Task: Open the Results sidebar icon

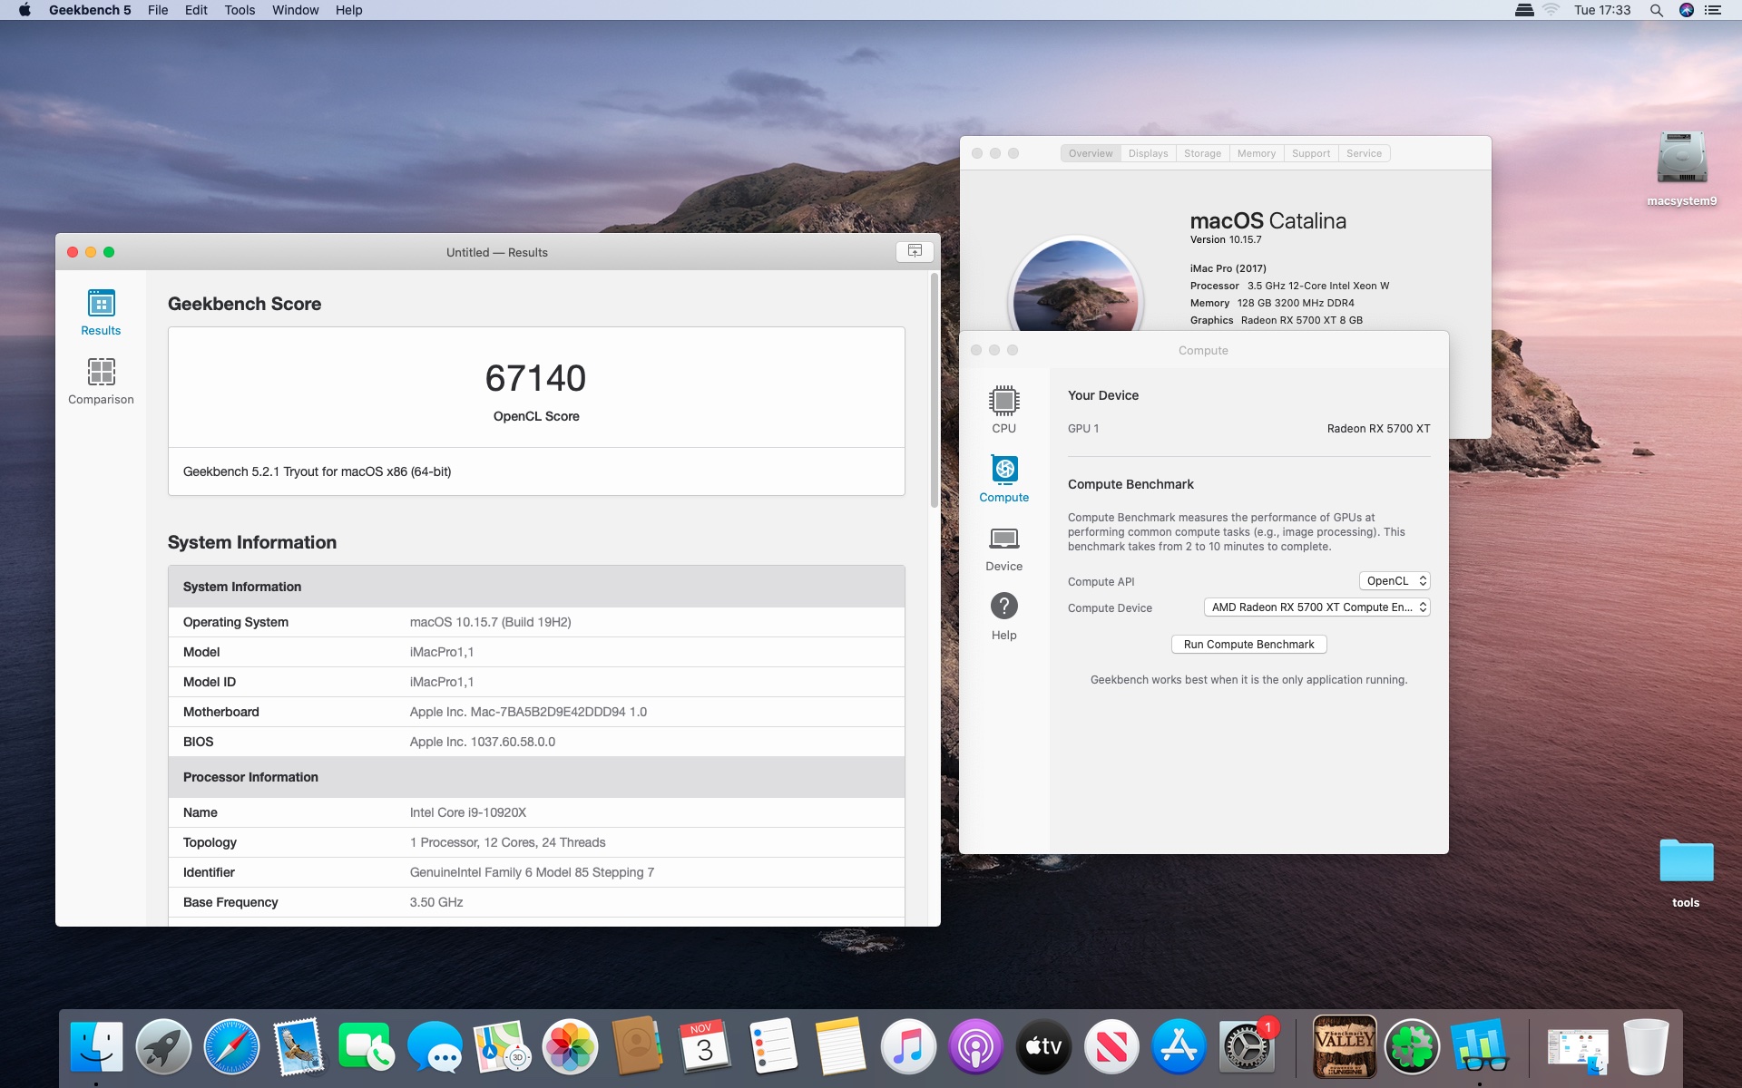Action: click(x=101, y=304)
